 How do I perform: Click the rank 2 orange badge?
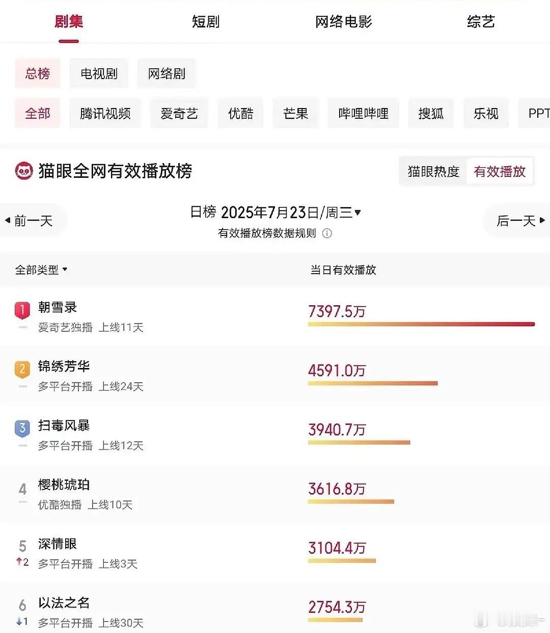22,369
